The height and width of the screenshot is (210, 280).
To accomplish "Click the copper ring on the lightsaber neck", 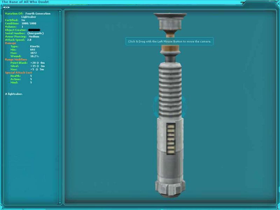I will [x=170, y=45].
